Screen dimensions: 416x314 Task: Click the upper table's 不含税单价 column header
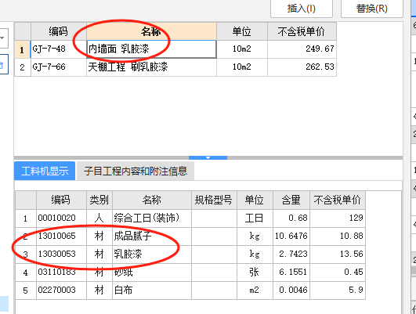click(302, 31)
